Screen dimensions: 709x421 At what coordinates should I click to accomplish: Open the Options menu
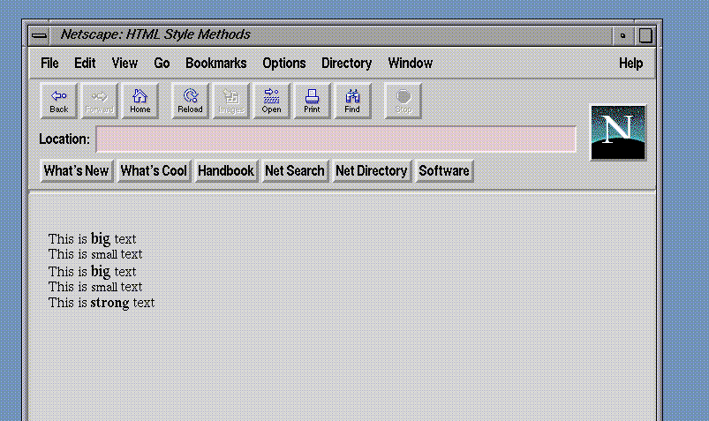[284, 64]
